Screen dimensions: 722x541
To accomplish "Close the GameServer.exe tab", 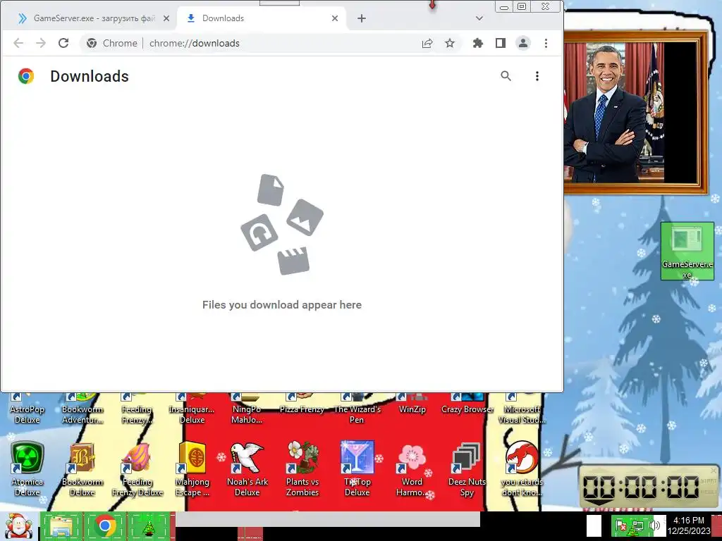I will (166, 18).
